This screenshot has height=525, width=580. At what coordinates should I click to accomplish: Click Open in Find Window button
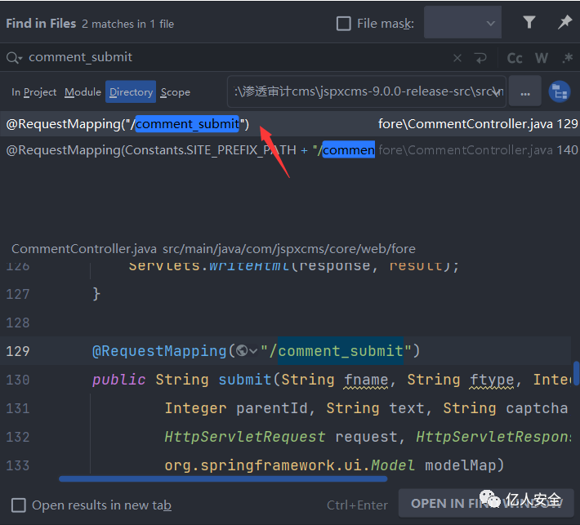(x=486, y=504)
